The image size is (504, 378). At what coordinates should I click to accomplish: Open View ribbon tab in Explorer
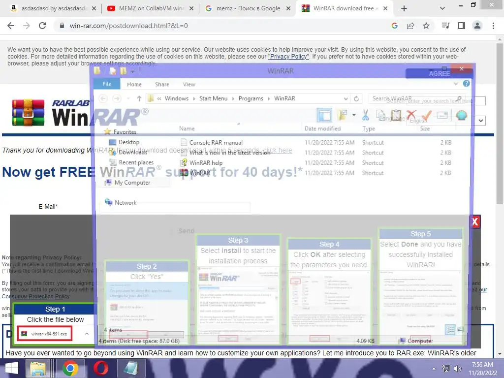189,84
